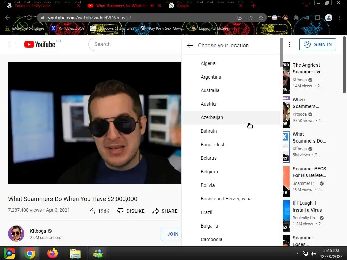Select Bosnia and Herzegovina location
The image size is (347, 260).
point(230,199)
